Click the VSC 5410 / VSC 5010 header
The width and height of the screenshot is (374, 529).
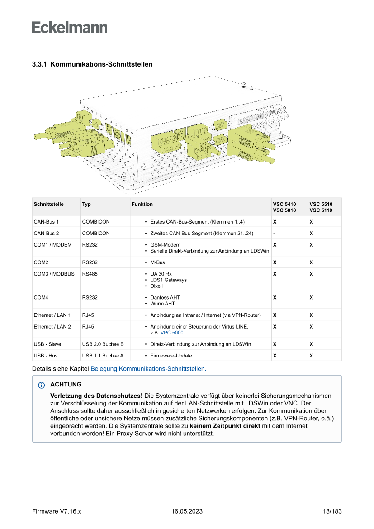pyautogui.click(x=284, y=207)
